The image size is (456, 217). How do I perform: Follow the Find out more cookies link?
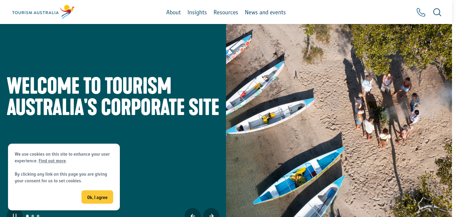[x=52, y=161]
